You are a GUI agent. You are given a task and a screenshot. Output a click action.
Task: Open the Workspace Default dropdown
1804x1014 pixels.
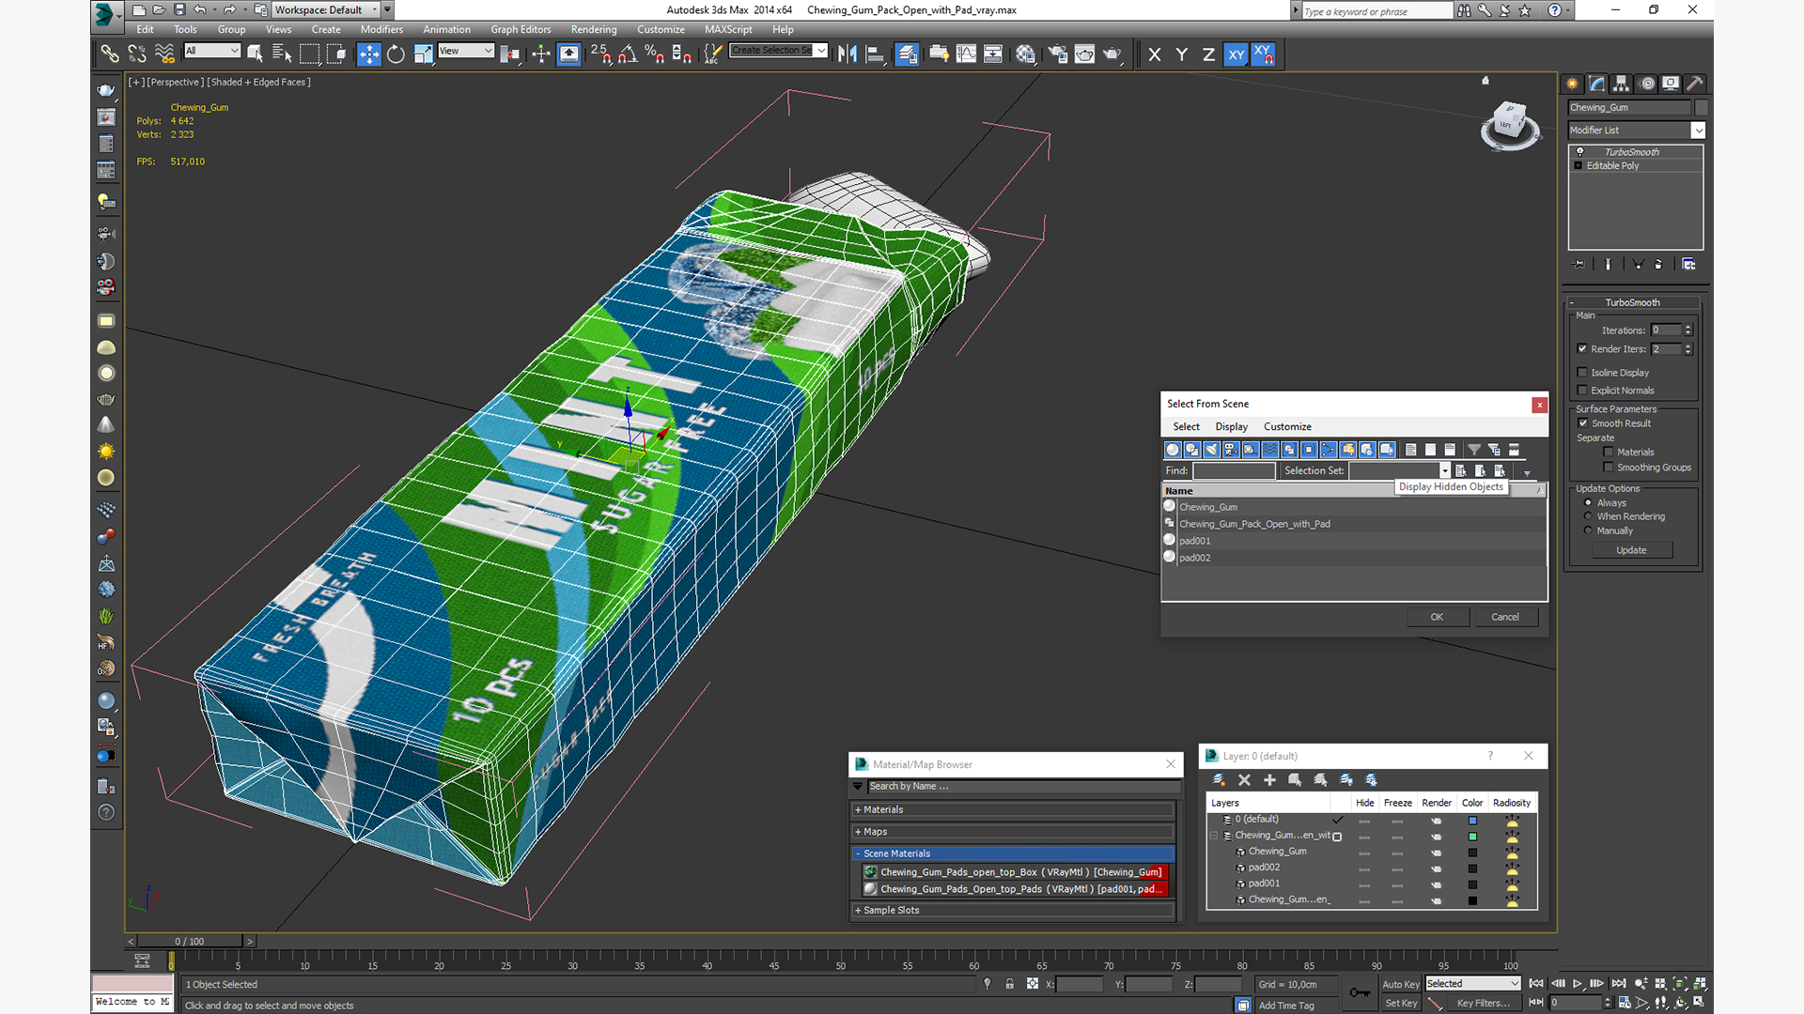326,10
